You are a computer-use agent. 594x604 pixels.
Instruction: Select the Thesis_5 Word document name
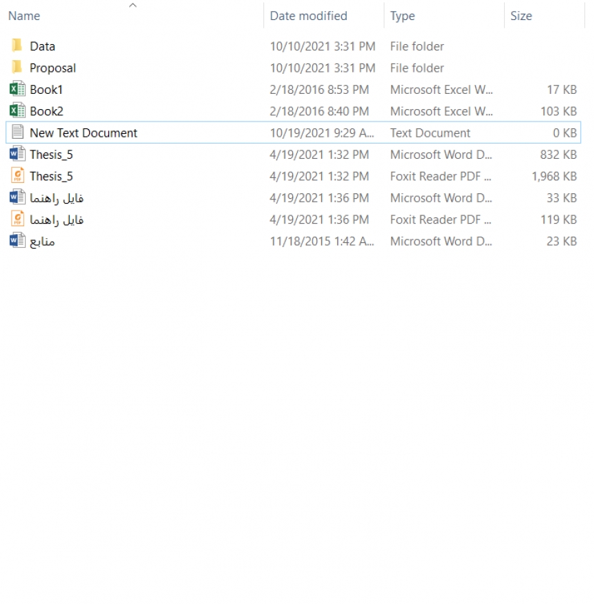51,155
